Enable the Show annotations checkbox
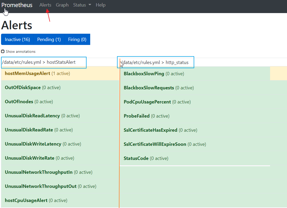 click(3, 51)
